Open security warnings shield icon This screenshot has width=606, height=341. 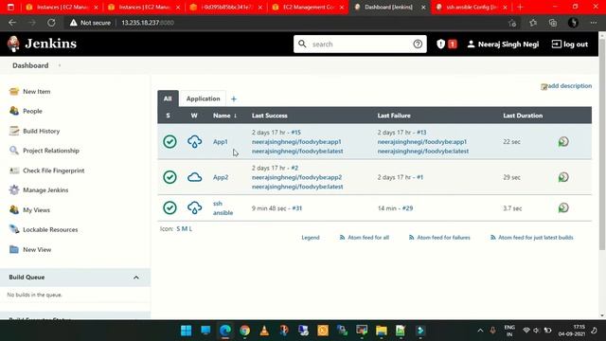(440, 45)
